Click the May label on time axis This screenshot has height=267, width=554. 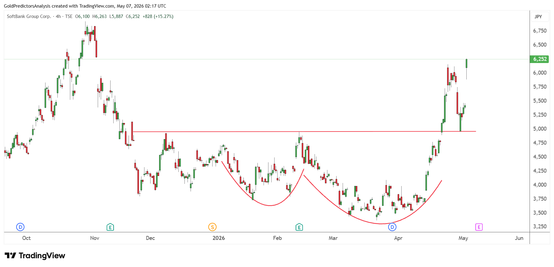tap(463, 238)
